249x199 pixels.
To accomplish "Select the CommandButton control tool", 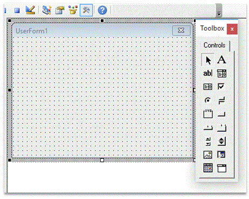I will point(222,114).
